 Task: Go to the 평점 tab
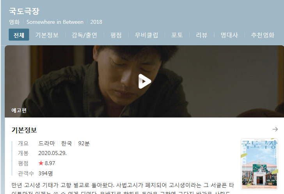(116, 35)
